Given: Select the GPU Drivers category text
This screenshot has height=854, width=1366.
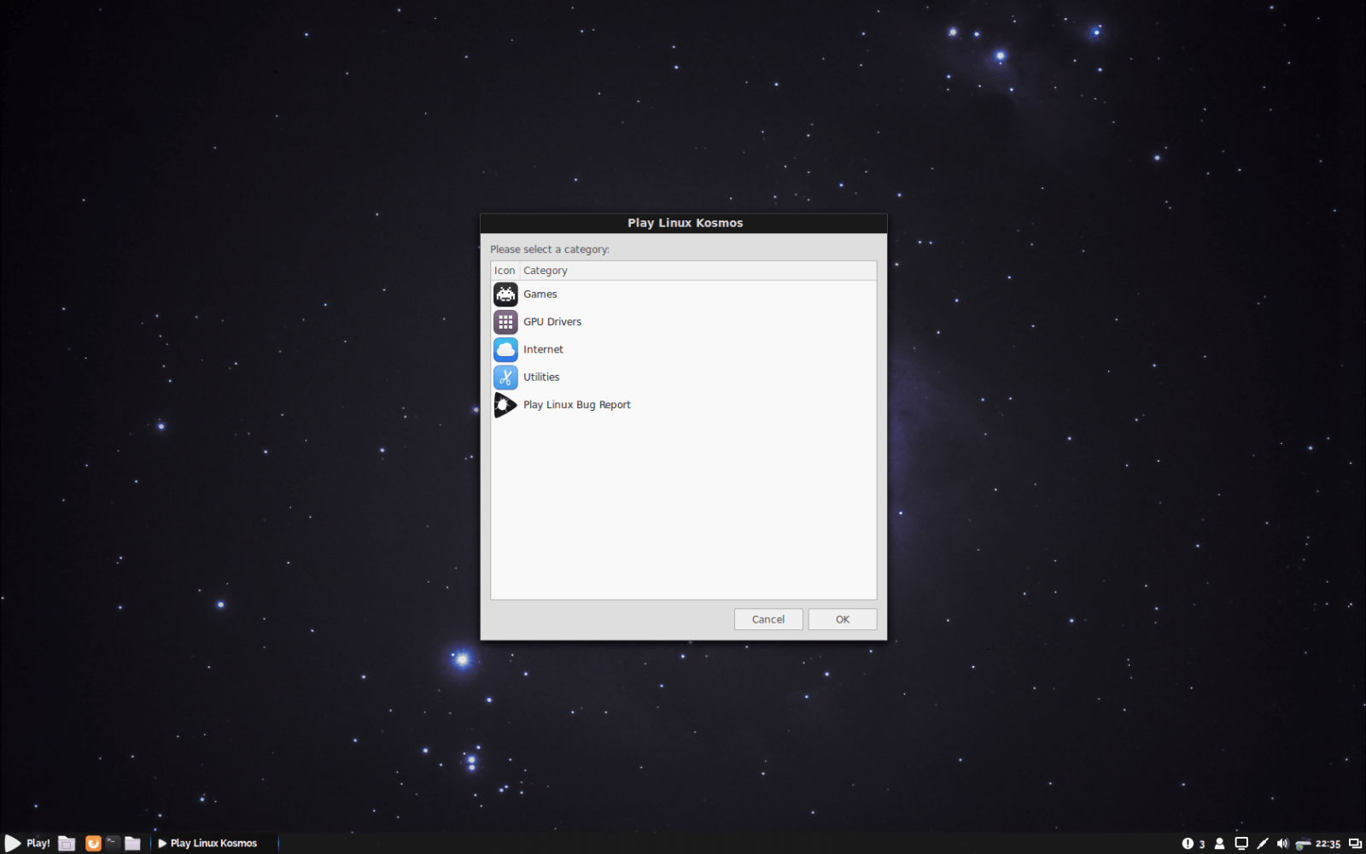Looking at the screenshot, I should tap(552, 322).
